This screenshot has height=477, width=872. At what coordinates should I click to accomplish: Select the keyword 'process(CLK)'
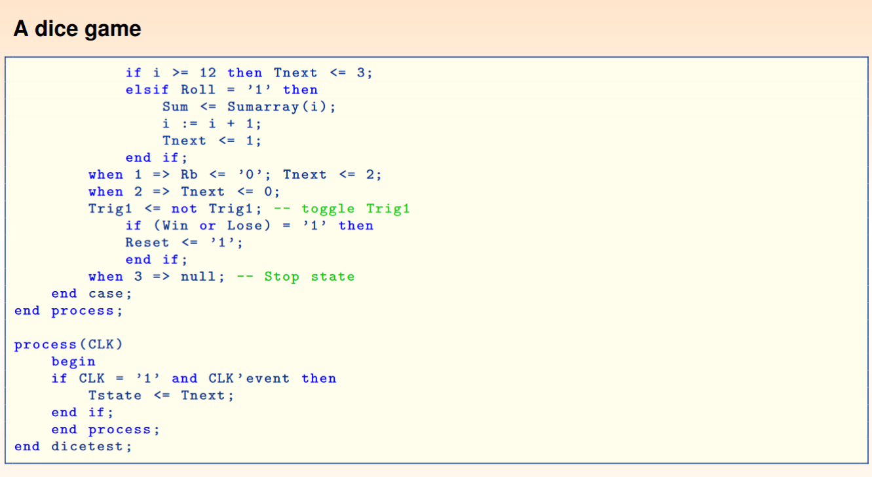click(x=67, y=344)
